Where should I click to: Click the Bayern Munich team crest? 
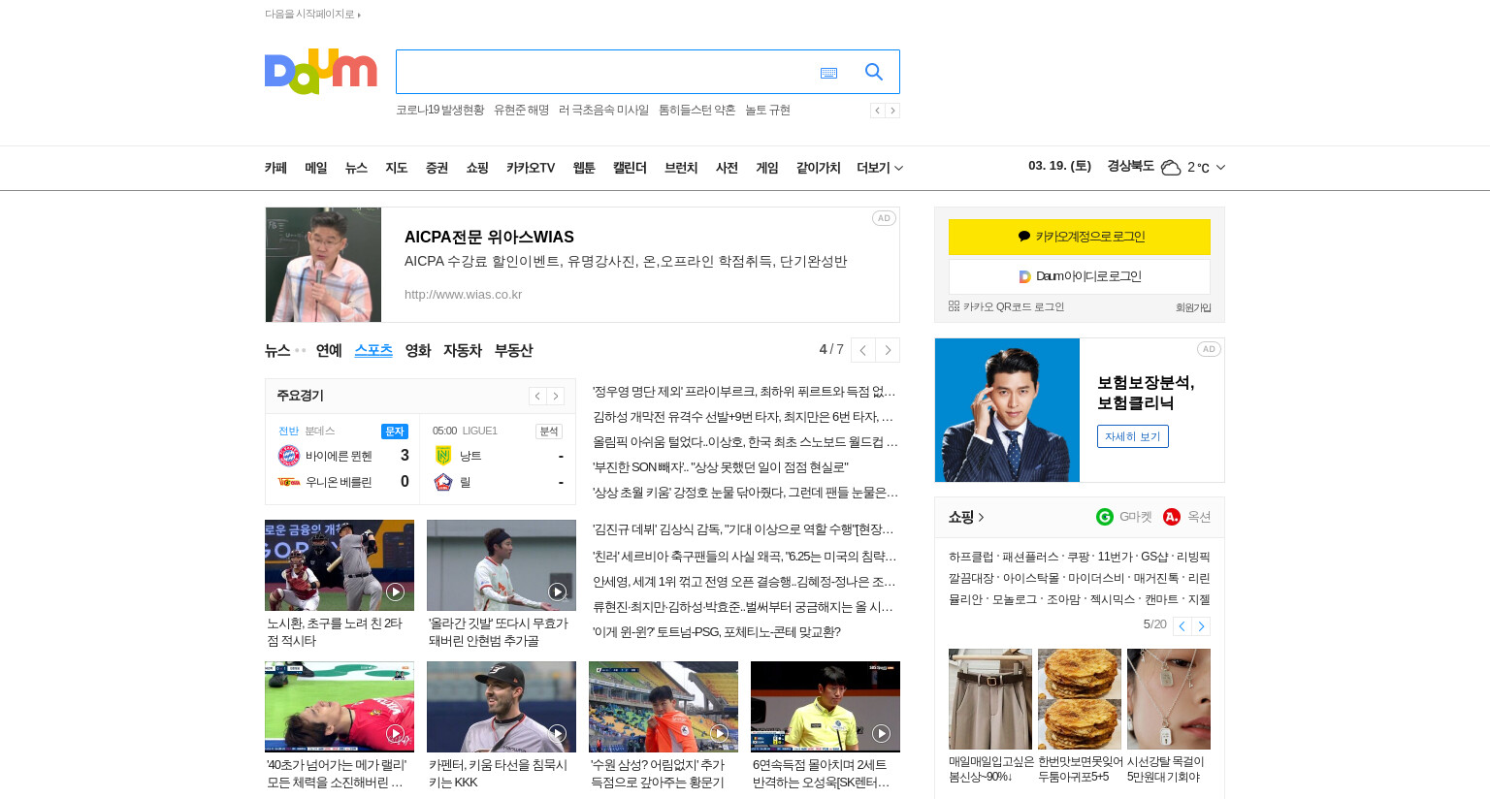pos(289,456)
